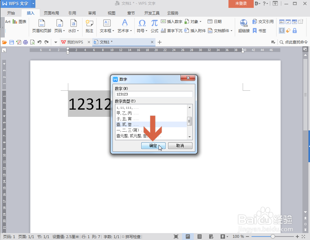
Task: Insert hyperlink (超链接)
Action: [244, 26]
